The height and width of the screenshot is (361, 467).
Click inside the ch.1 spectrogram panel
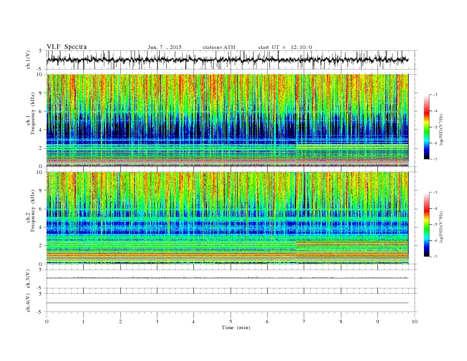click(227, 120)
